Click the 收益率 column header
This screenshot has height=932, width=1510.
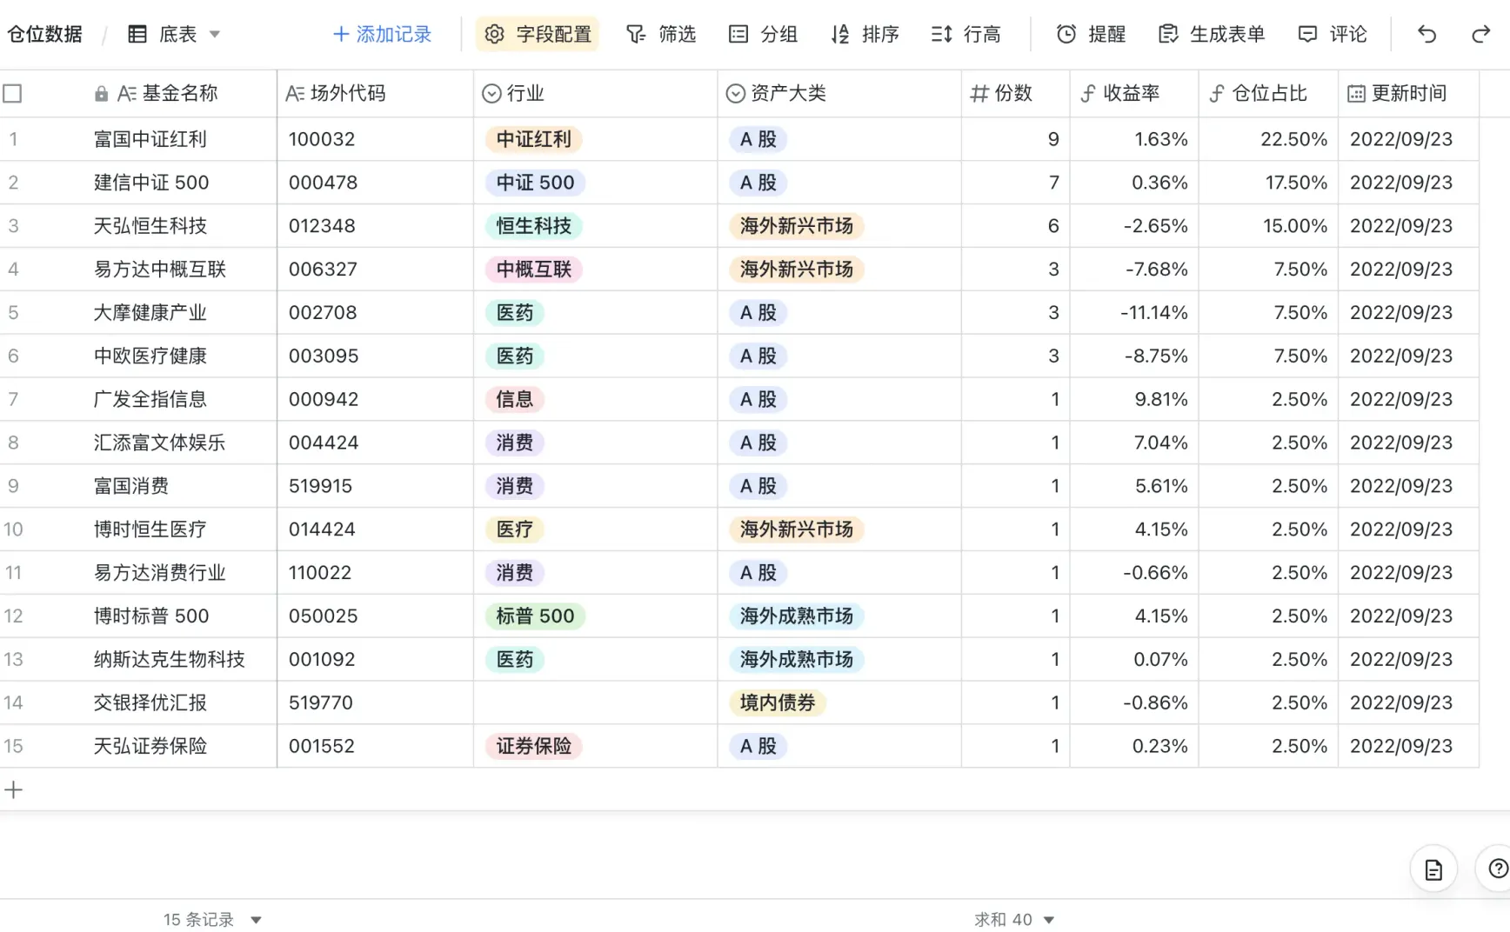coord(1134,93)
